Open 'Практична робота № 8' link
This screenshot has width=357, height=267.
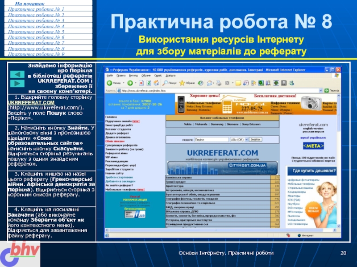tap(36, 49)
